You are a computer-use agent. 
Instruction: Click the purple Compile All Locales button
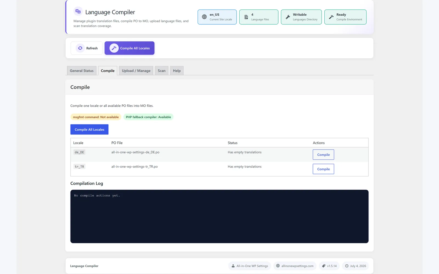click(x=130, y=48)
